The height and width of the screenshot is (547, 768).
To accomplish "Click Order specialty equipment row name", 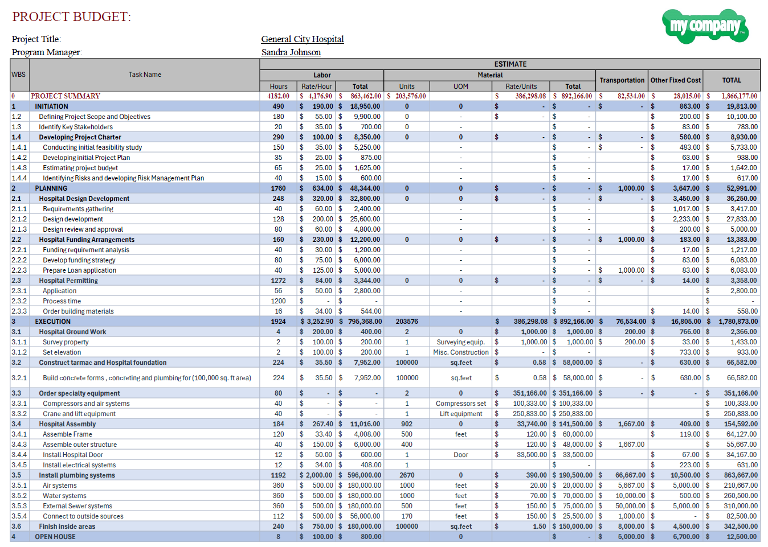I will [x=79, y=393].
